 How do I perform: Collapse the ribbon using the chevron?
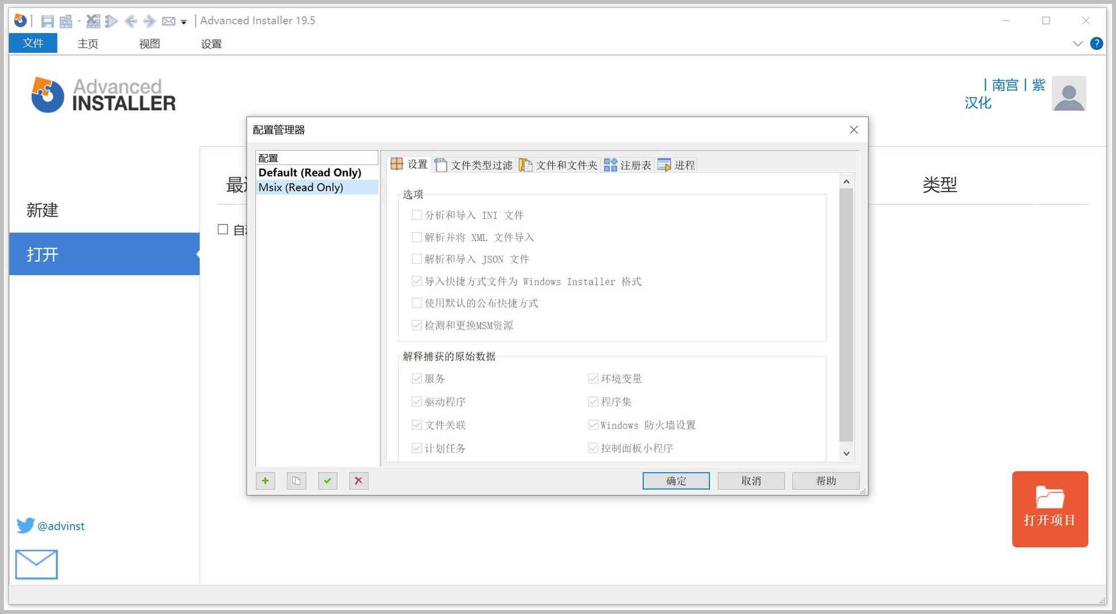pyautogui.click(x=1077, y=44)
